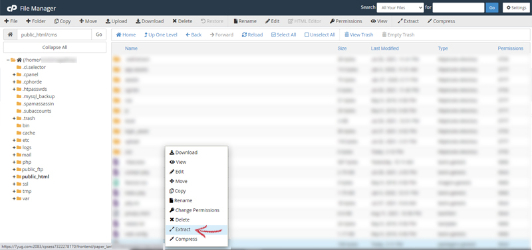Select the cache folder in tree

click(x=29, y=133)
